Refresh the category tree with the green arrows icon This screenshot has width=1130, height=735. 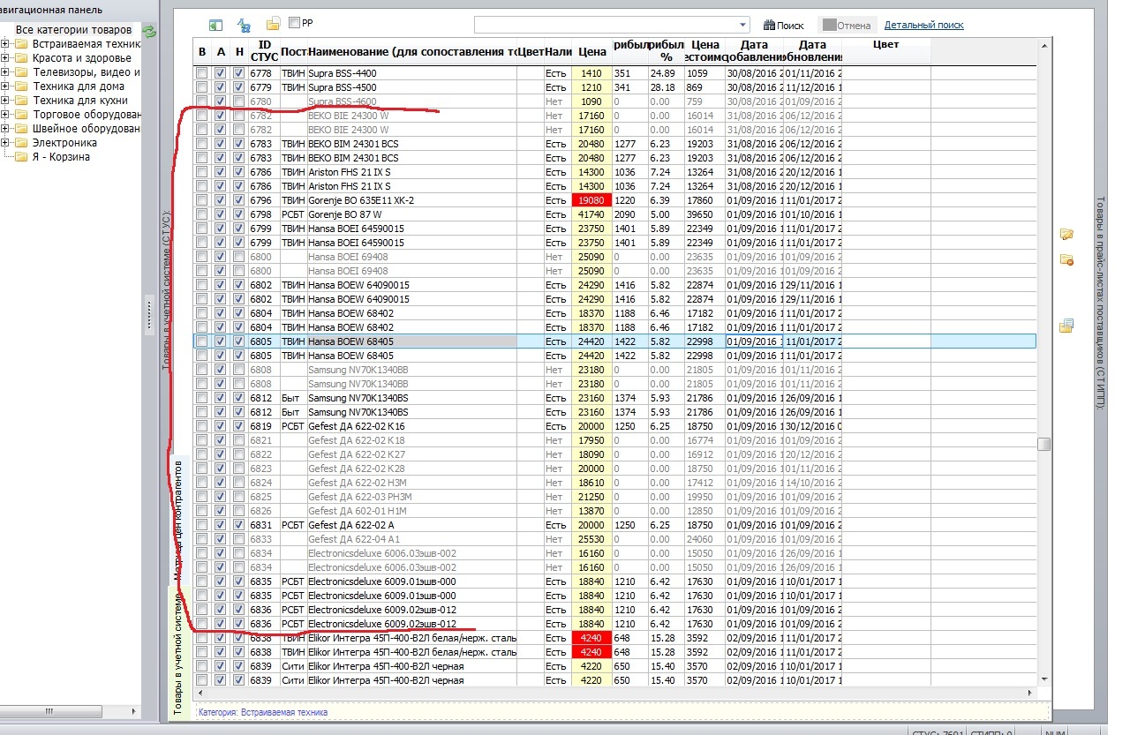pos(149,32)
